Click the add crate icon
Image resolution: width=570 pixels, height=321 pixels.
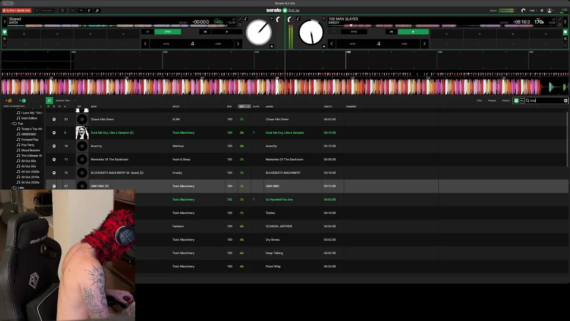pos(10,100)
